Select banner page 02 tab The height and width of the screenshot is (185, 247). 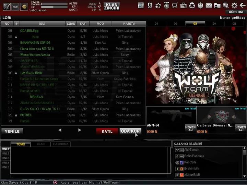click(x=176, y=24)
